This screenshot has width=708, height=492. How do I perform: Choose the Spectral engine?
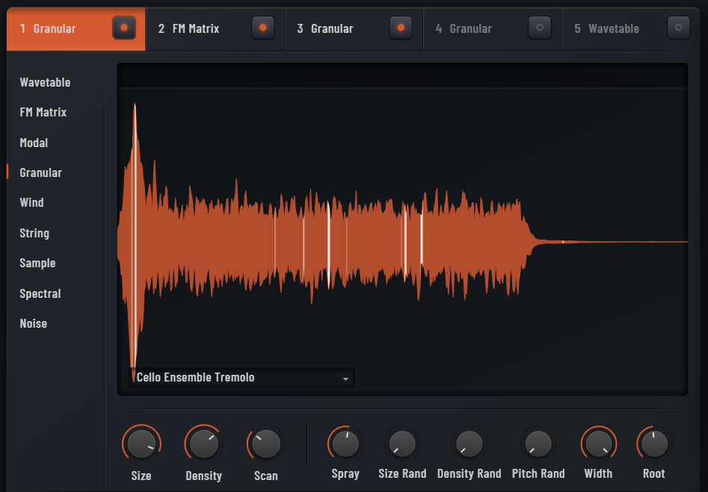pos(40,293)
